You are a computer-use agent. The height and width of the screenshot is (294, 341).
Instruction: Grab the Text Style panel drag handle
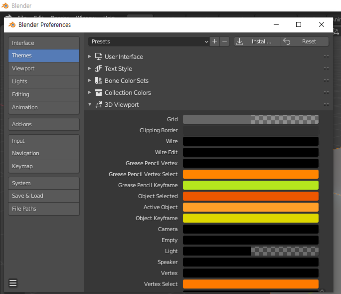(327, 68)
